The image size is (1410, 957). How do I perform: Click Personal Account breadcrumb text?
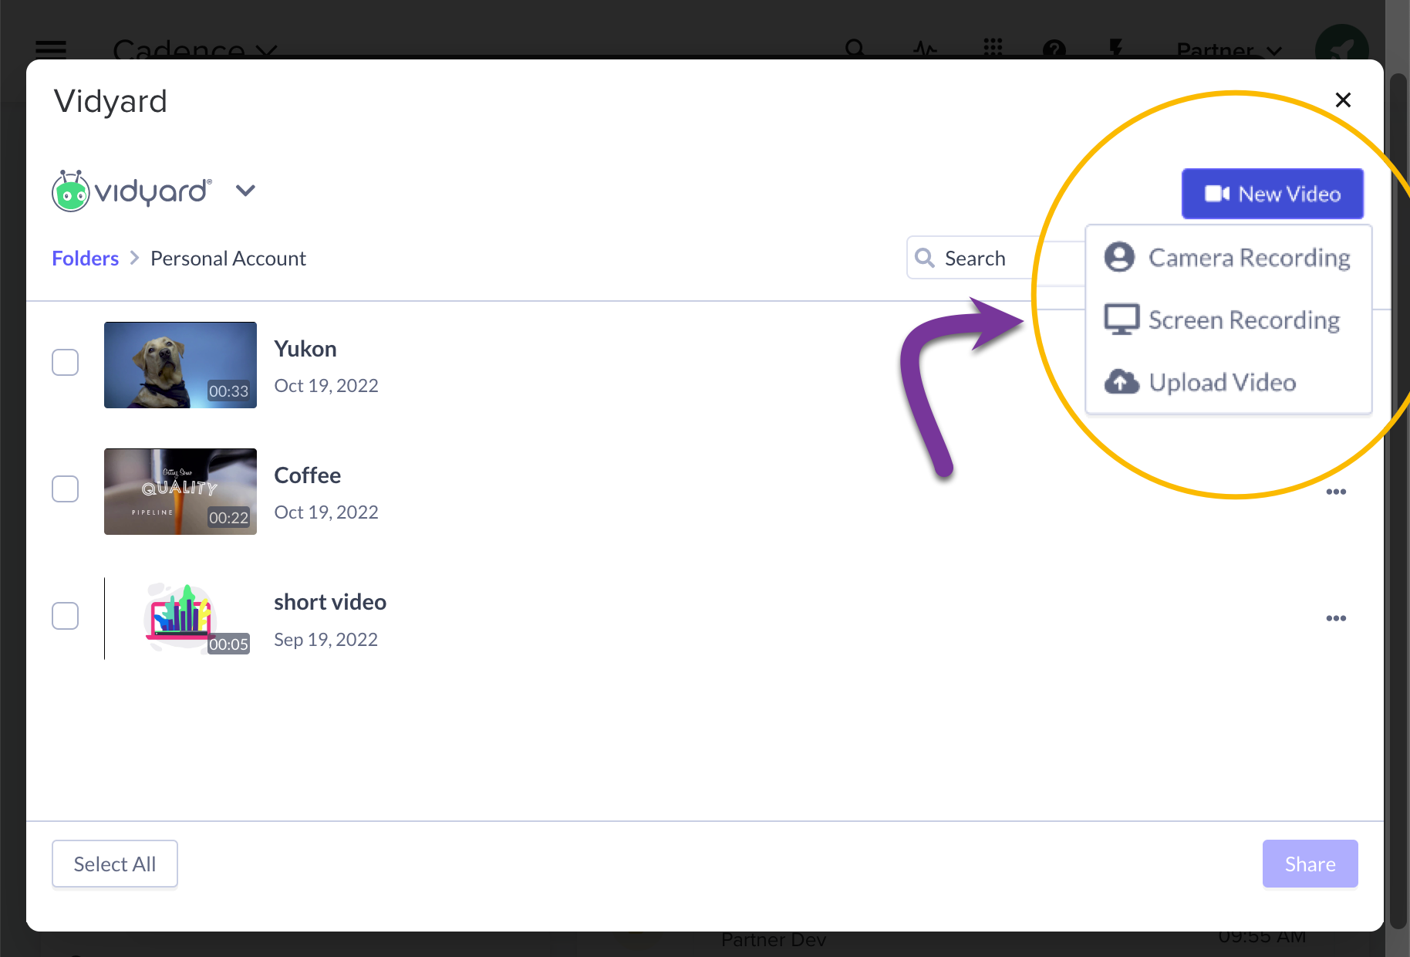228,258
